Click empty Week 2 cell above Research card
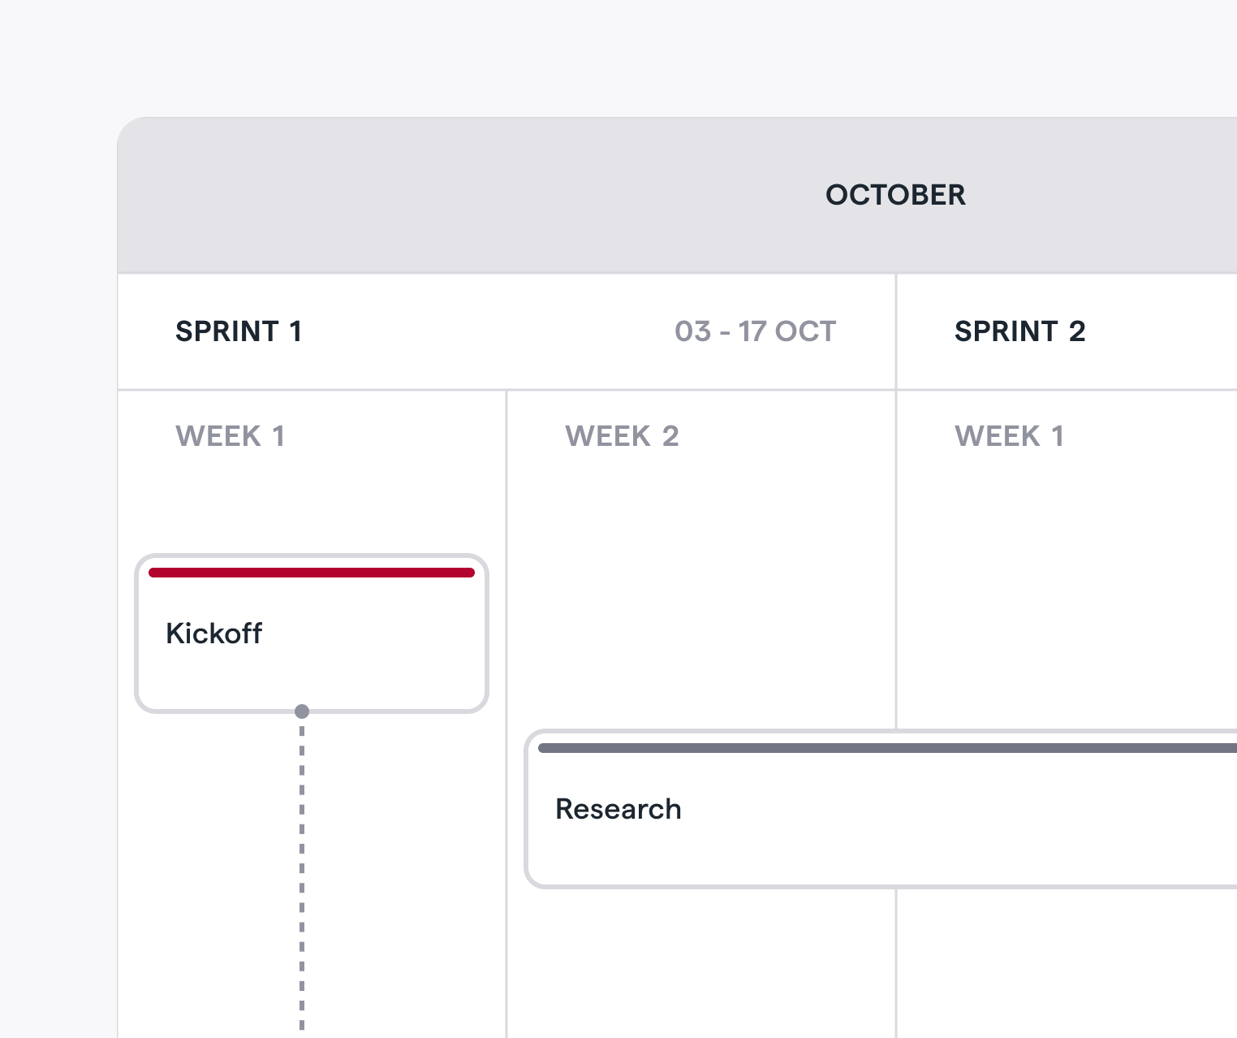1237x1038 pixels. click(701, 593)
